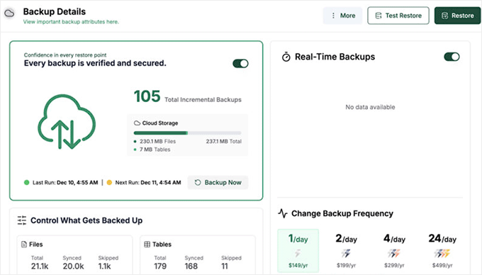Click the green Last Run status dot

[x=27, y=183]
